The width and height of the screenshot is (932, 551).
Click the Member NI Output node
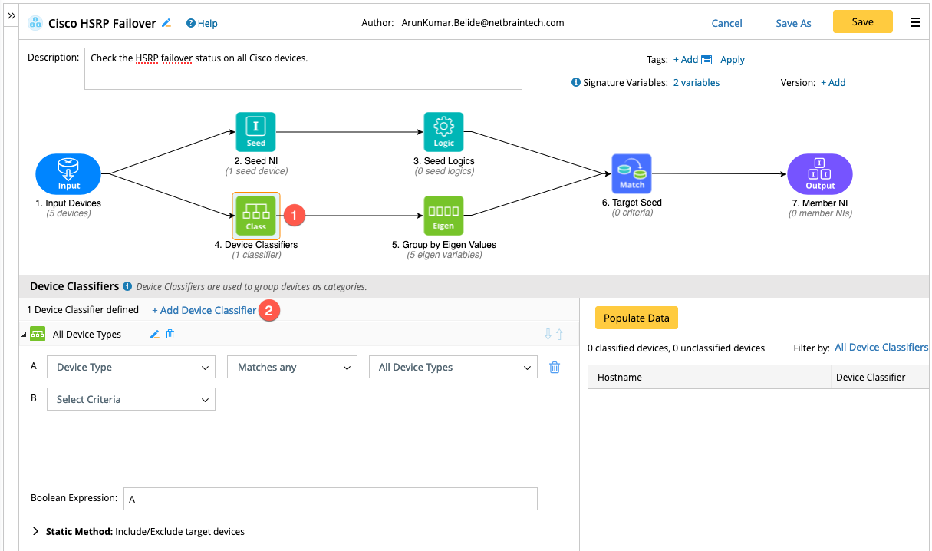[820, 174]
